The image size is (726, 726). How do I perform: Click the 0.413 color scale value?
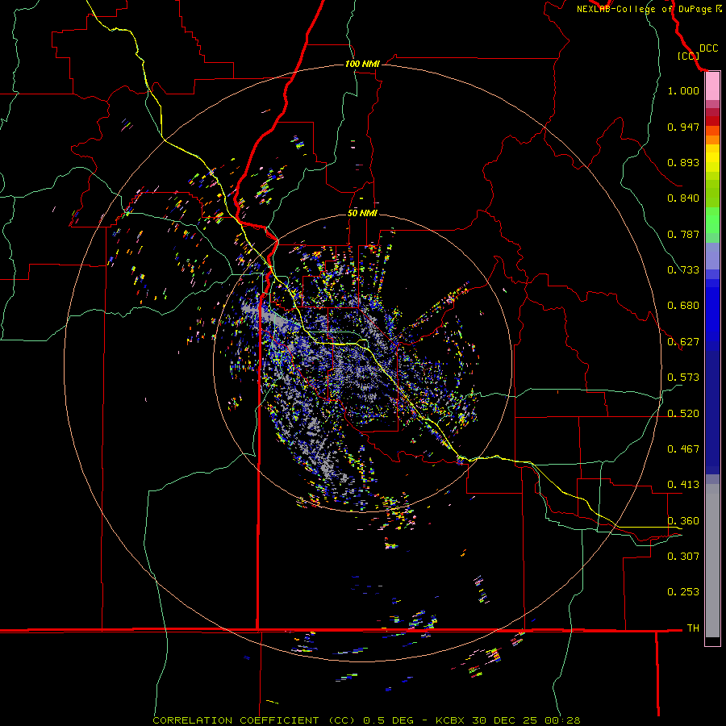click(683, 485)
